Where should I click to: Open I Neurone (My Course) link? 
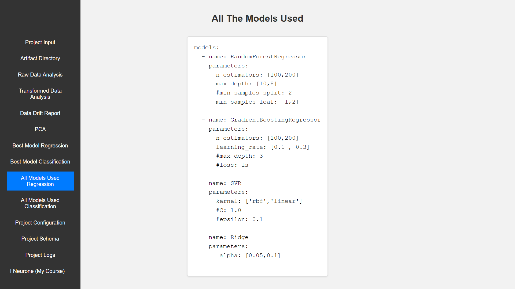[x=37, y=271]
